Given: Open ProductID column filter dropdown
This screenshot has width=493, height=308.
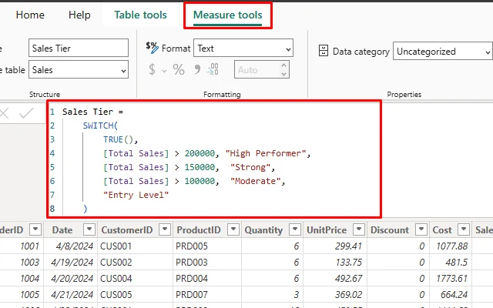Looking at the screenshot, I should point(233,229).
